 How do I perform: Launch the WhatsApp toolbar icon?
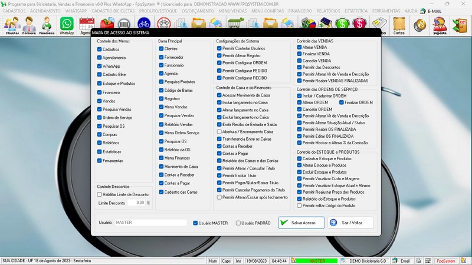(67, 25)
